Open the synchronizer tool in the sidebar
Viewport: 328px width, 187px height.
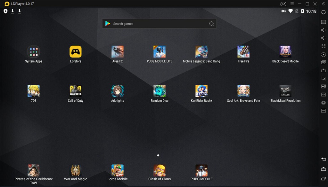324,95
